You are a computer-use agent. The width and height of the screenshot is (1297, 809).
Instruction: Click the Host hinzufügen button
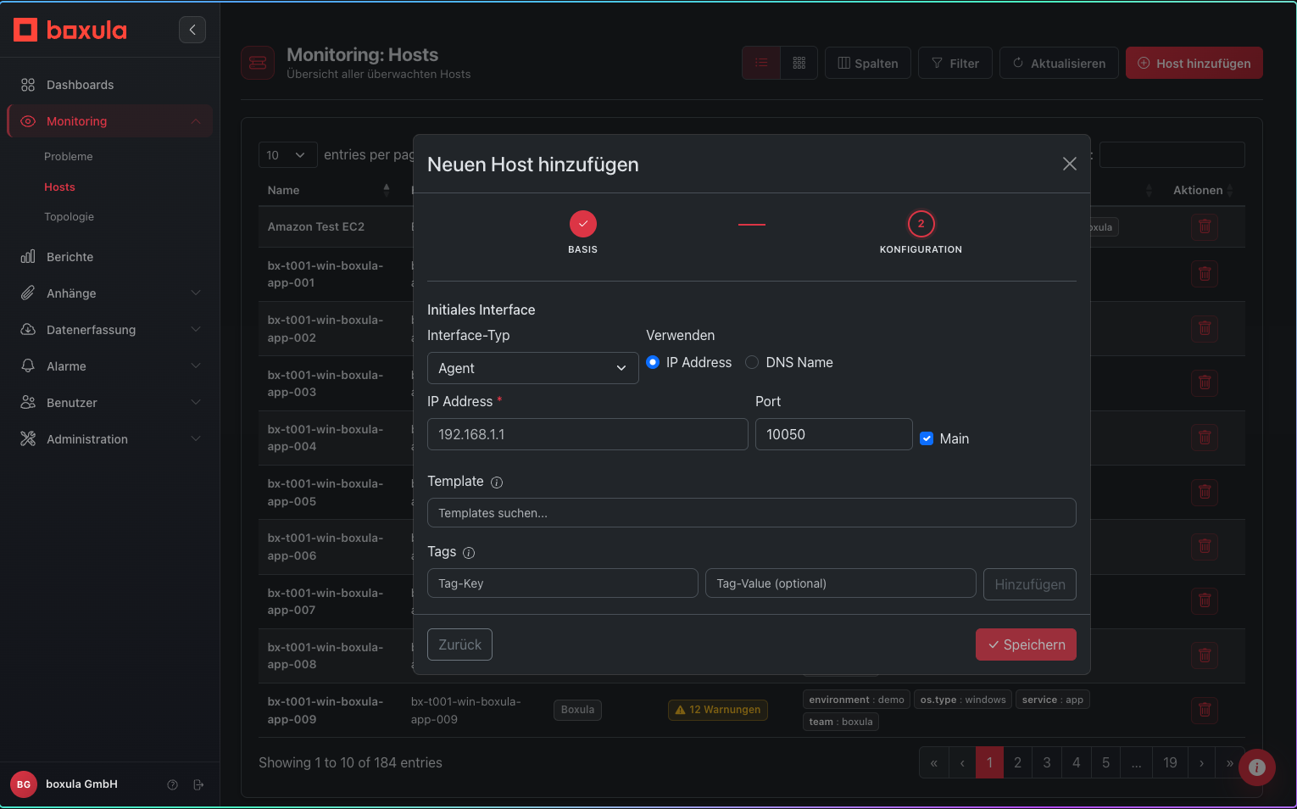1194,63
